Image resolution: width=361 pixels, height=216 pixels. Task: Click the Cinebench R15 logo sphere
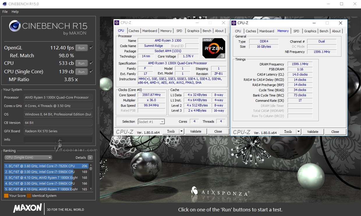pyautogui.click(x=15, y=26)
